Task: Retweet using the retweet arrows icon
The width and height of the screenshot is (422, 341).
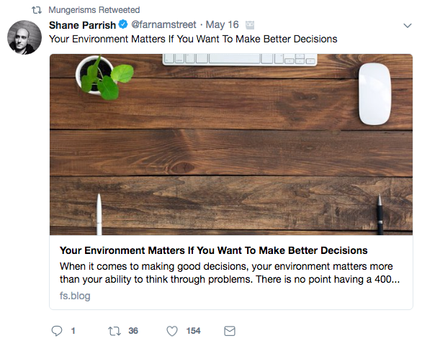Action: 115,331
